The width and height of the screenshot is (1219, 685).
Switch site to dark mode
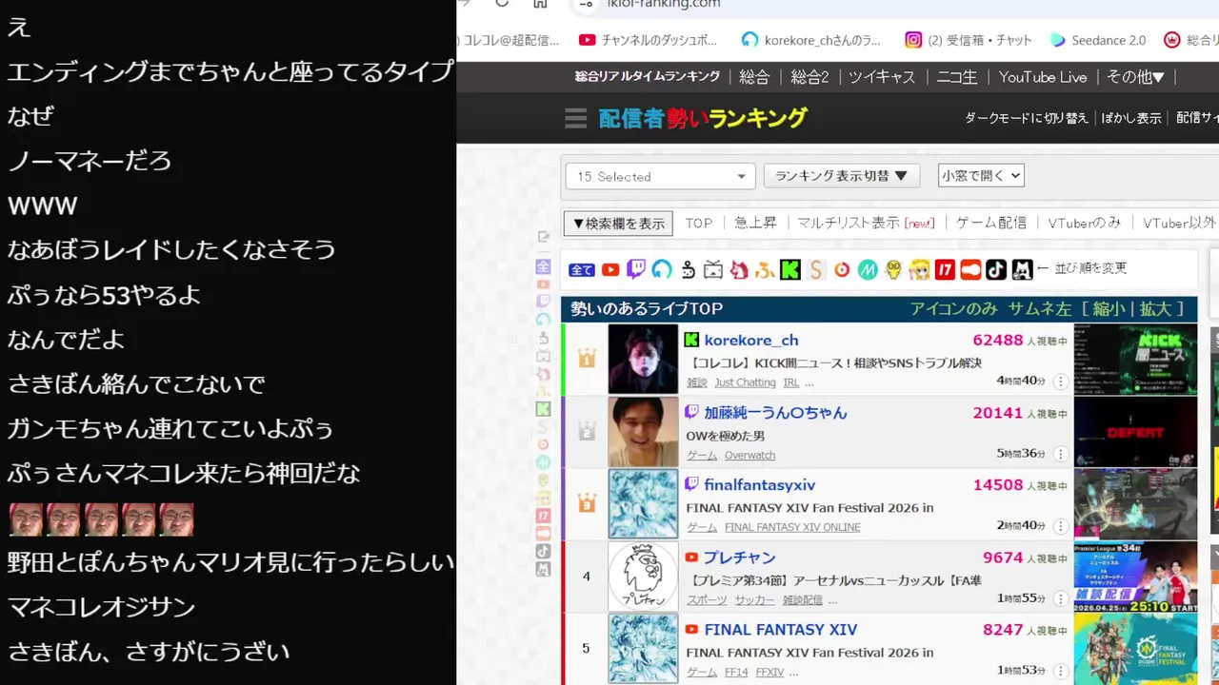[1026, 118]
